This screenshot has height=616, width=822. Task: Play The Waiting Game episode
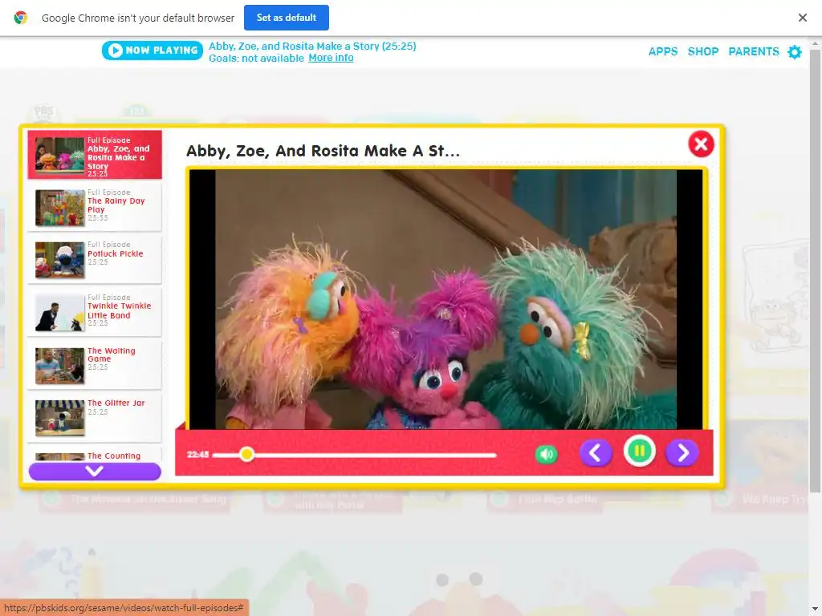pos(95,364)
